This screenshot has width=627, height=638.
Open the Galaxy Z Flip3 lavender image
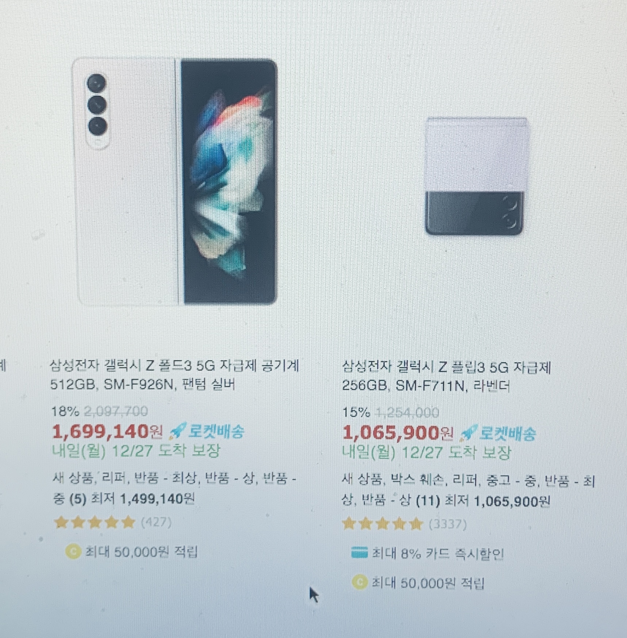pyautogui.click(x=477, y=176)
